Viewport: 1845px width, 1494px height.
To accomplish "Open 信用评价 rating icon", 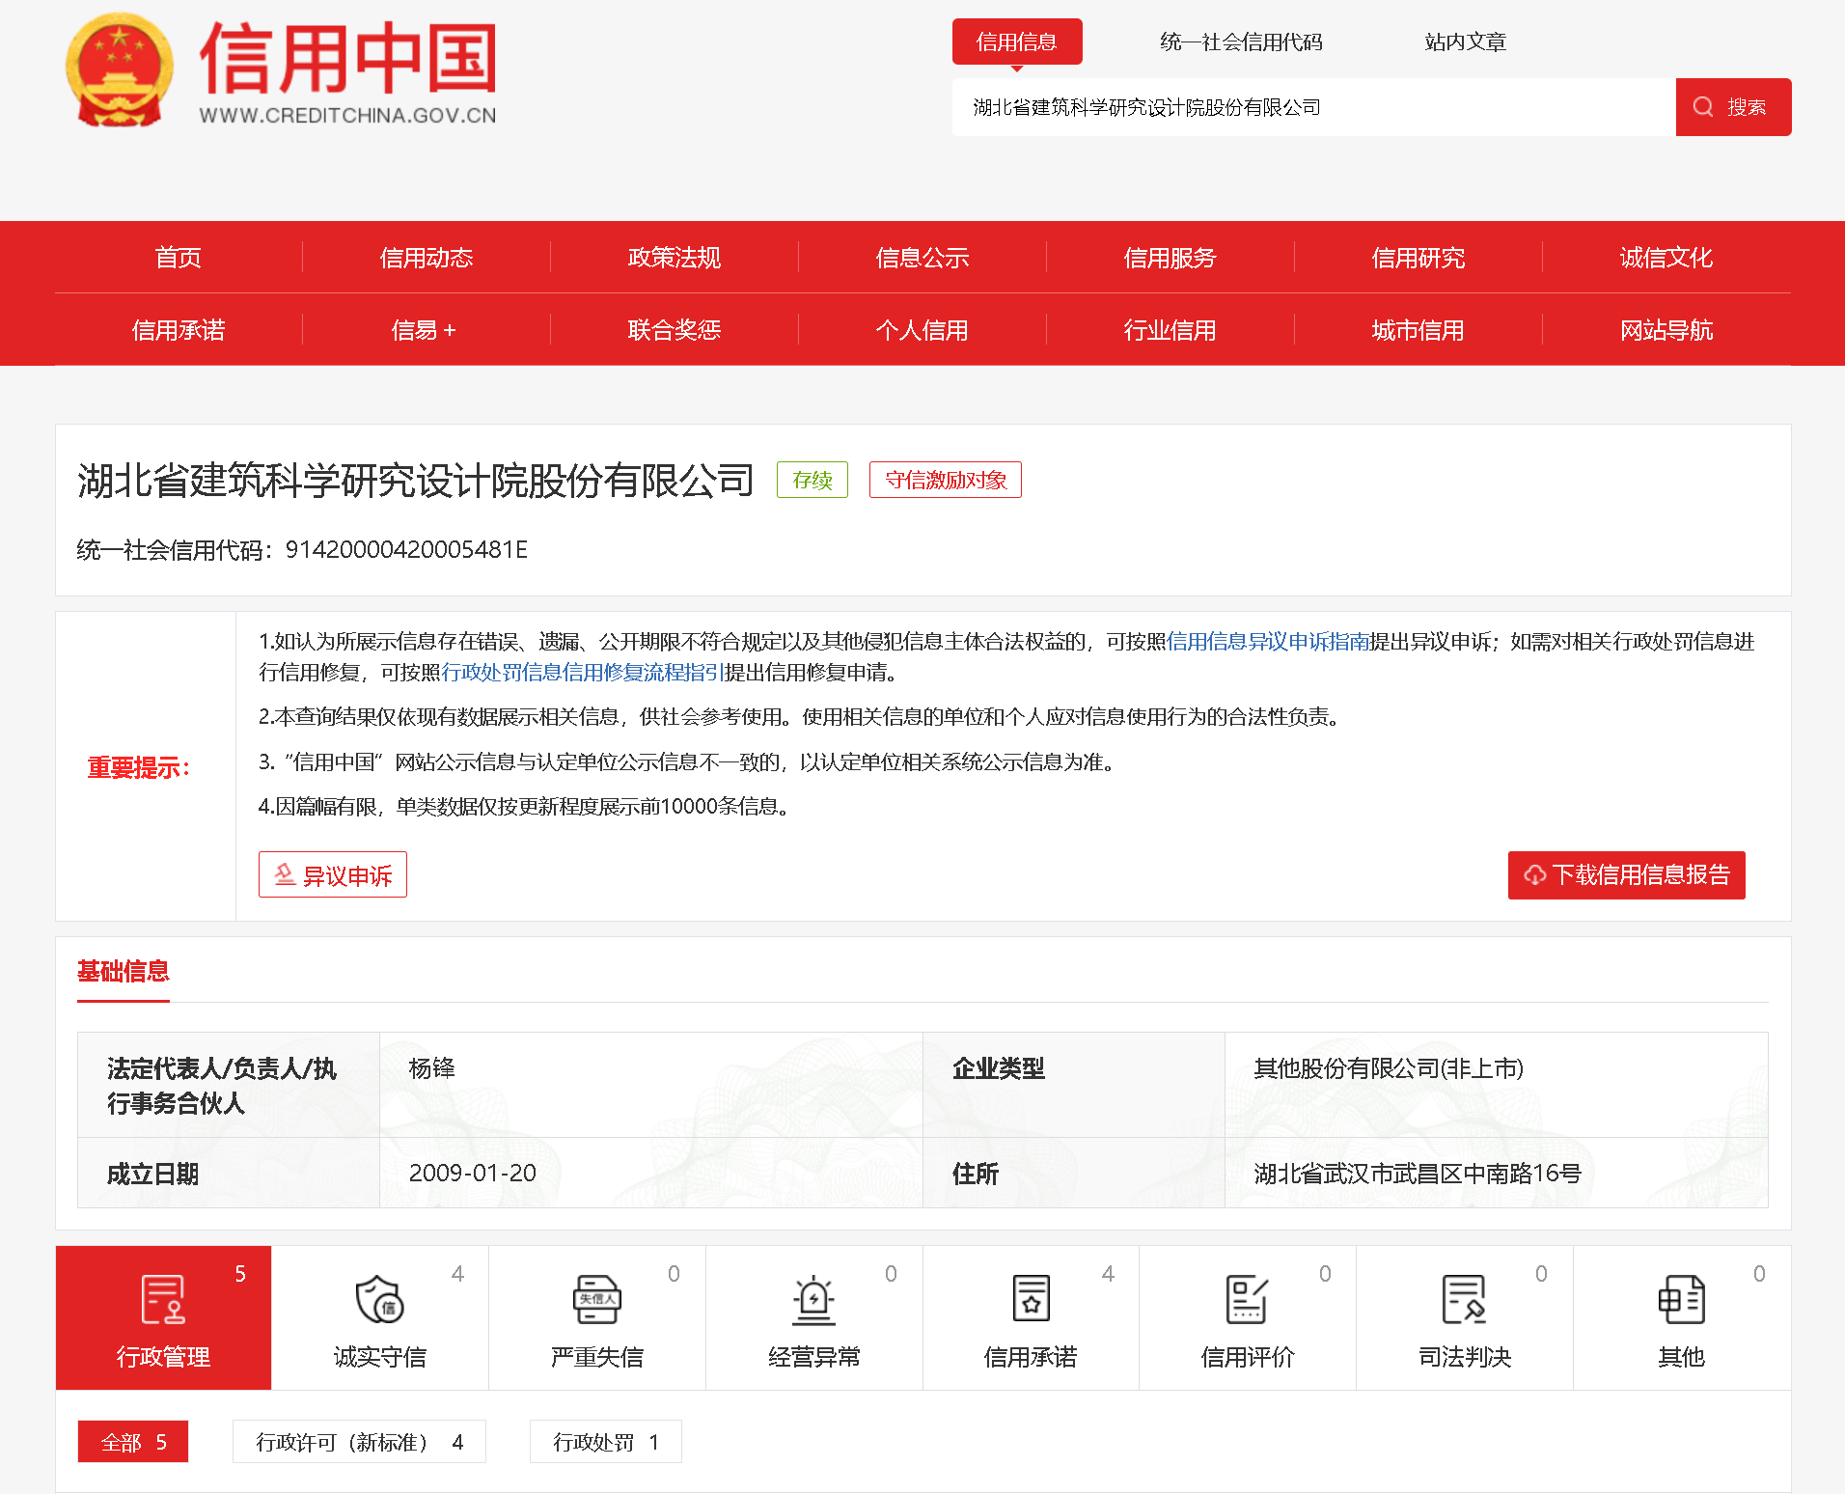I will point(1248,1299).
